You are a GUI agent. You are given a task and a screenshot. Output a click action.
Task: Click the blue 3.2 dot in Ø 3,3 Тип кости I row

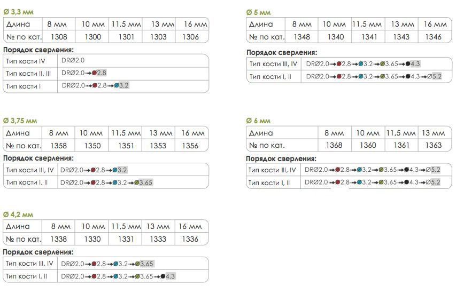[117, 85]
